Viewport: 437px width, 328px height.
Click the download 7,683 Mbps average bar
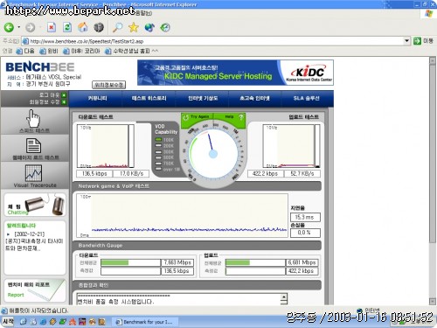click(x=131, y=262)
